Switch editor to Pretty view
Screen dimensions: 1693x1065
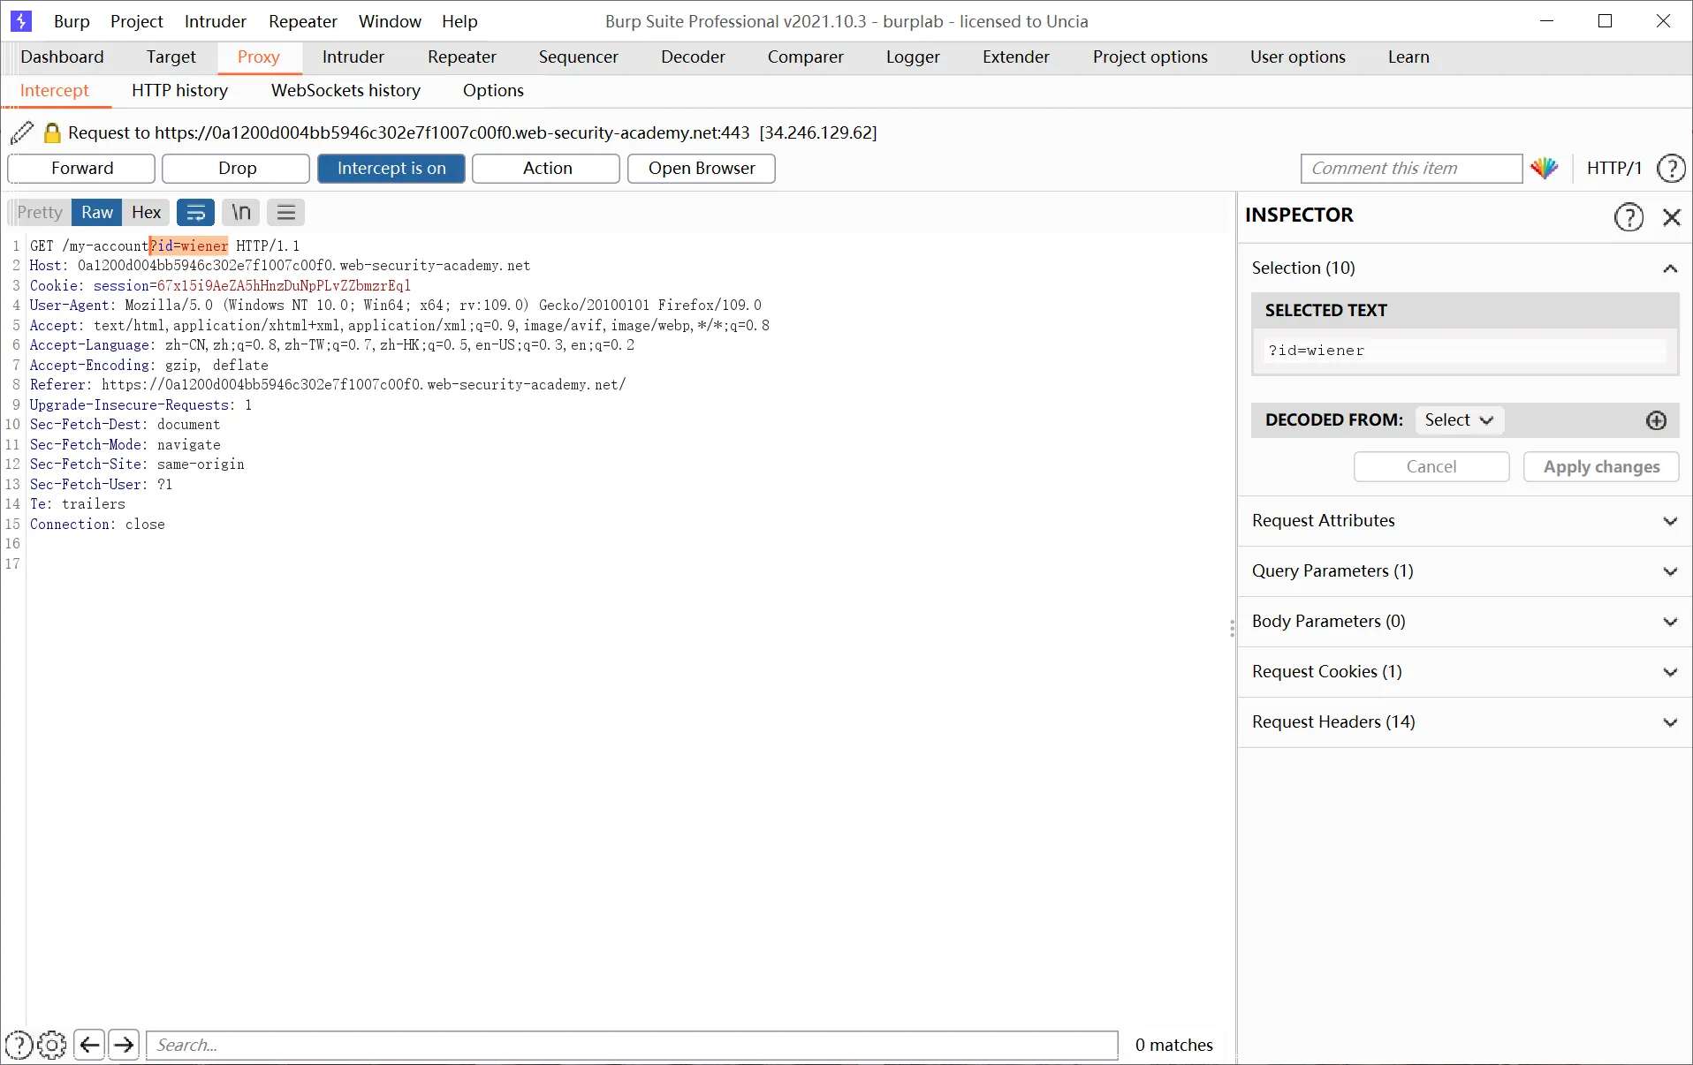click(x=40, y=212)
